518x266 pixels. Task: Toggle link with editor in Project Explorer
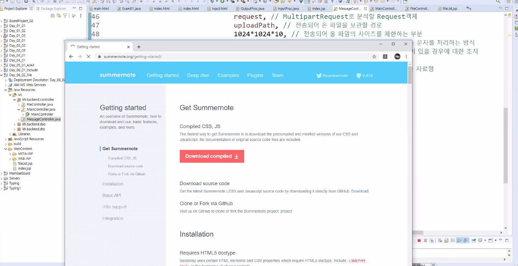59,16
